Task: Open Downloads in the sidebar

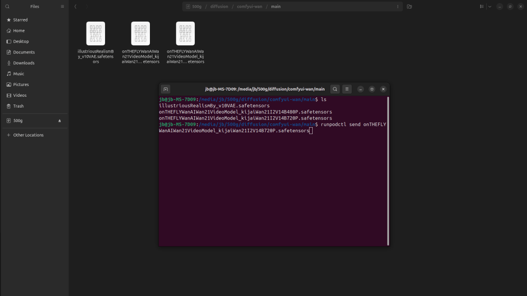Action: pos(24,63)
